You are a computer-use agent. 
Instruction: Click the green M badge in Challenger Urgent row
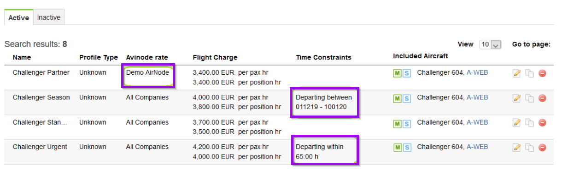pyautogui.click(x=397, y=148)
